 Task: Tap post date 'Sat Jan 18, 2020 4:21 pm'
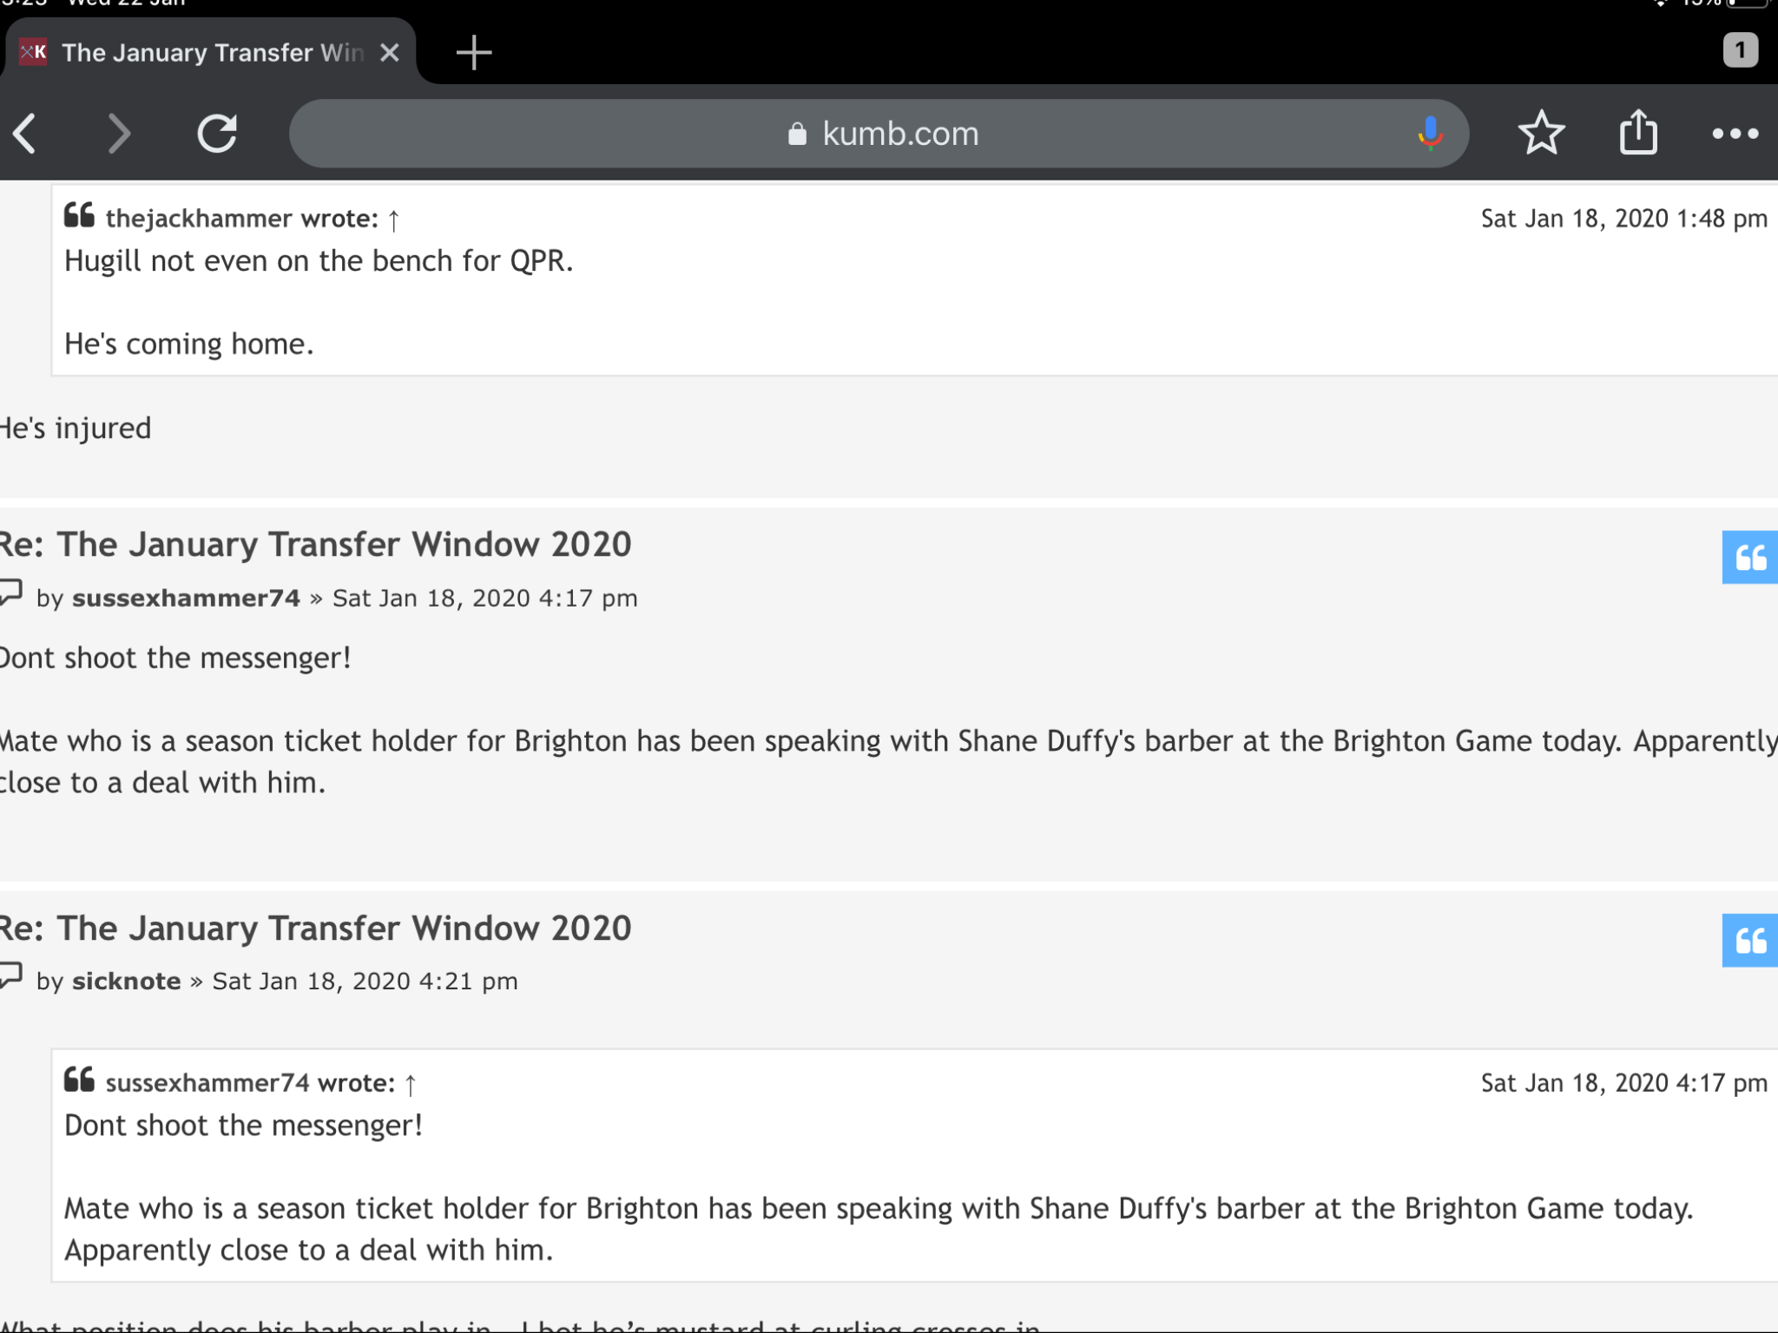pyautogui.click(x=365, y=981)
